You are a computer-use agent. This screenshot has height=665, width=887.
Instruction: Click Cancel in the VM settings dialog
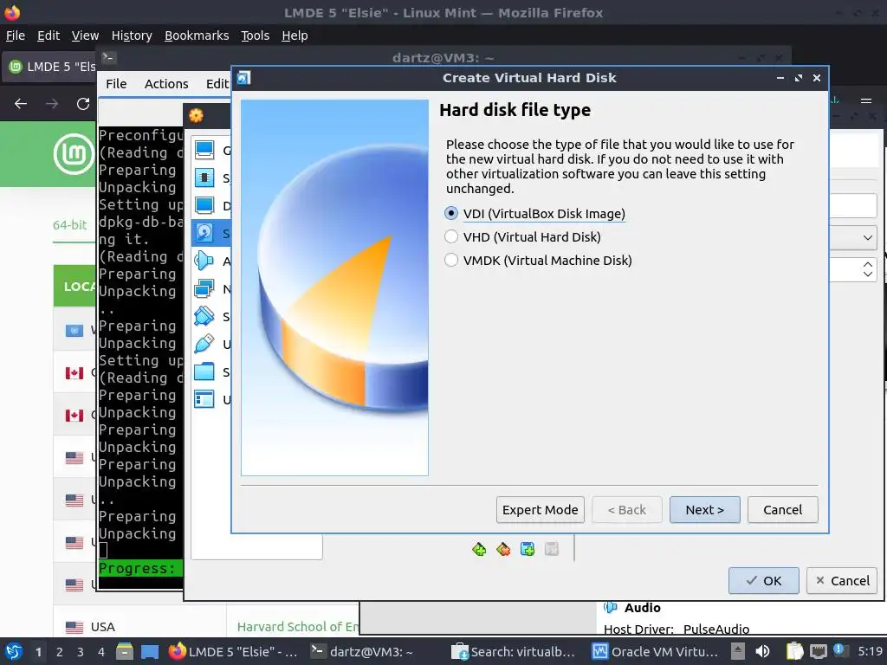(842, 580)
